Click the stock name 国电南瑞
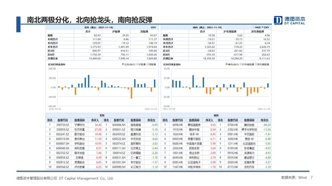This screenshot has height=186, width=332. point(136,125)
